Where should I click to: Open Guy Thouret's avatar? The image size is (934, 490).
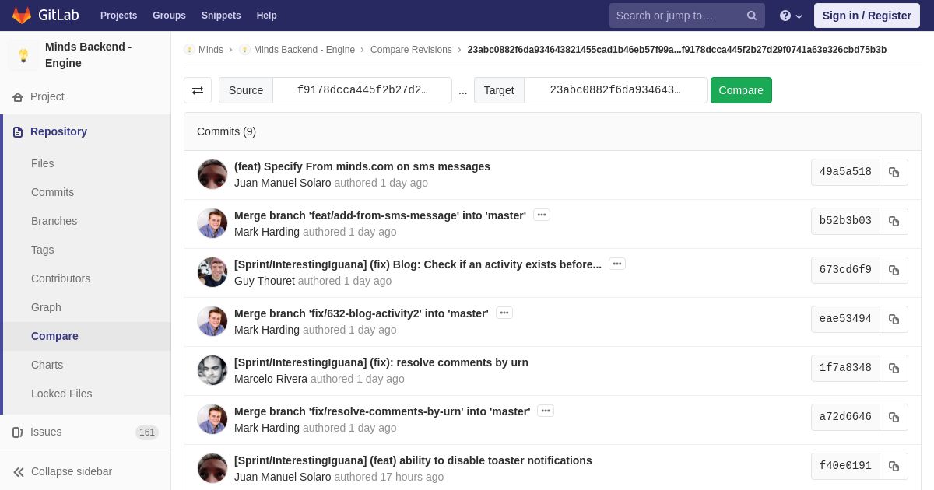(x=212, y=272)
